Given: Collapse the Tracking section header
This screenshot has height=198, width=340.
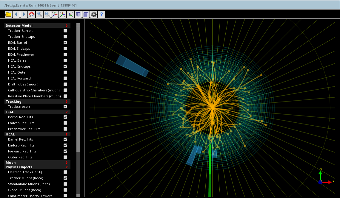Looking at the screenshot, I should click(37, 102).
